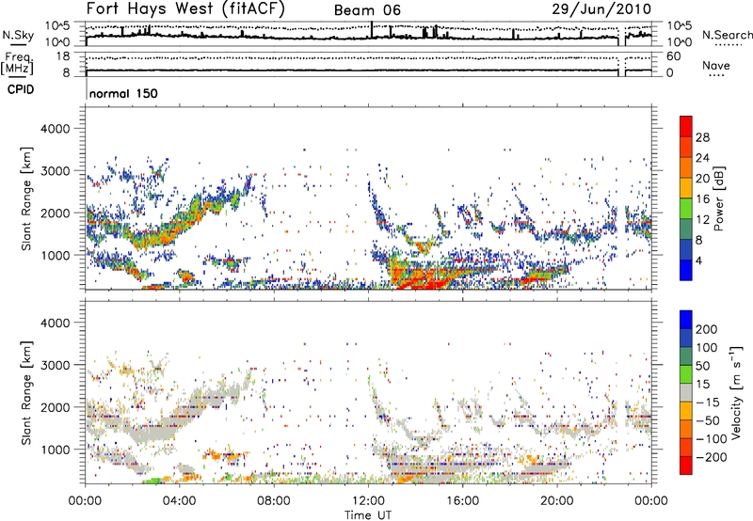Click the '18' frequency axis tick

[63, 56]
